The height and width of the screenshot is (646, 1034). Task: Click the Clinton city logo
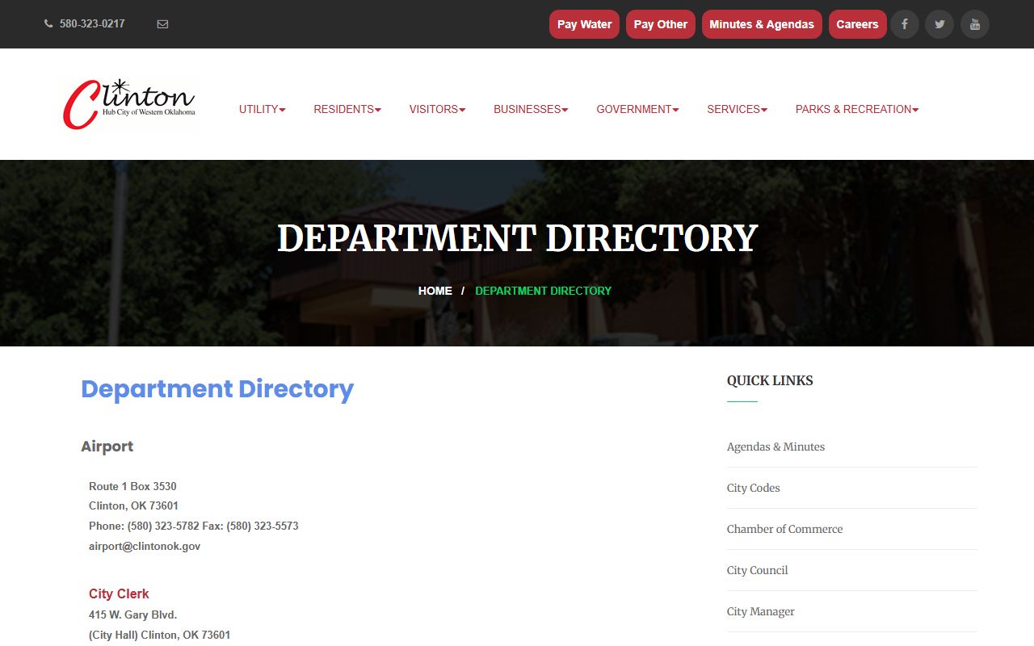[x=129, y=104]
